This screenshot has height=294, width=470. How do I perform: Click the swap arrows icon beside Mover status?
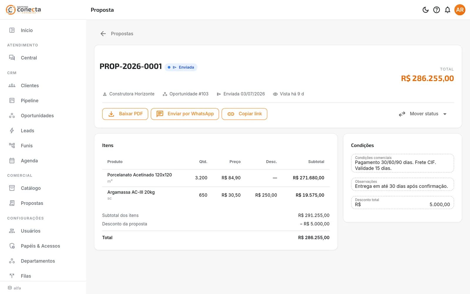click(x=402, y=114)
